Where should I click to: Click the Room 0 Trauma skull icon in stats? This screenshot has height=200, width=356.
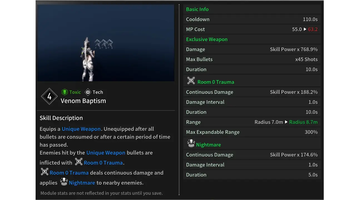(191, 81)
